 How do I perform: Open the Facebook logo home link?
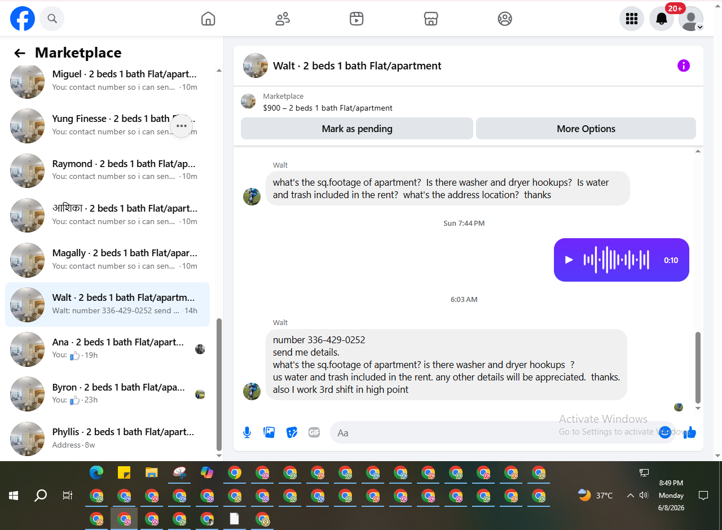23,19
